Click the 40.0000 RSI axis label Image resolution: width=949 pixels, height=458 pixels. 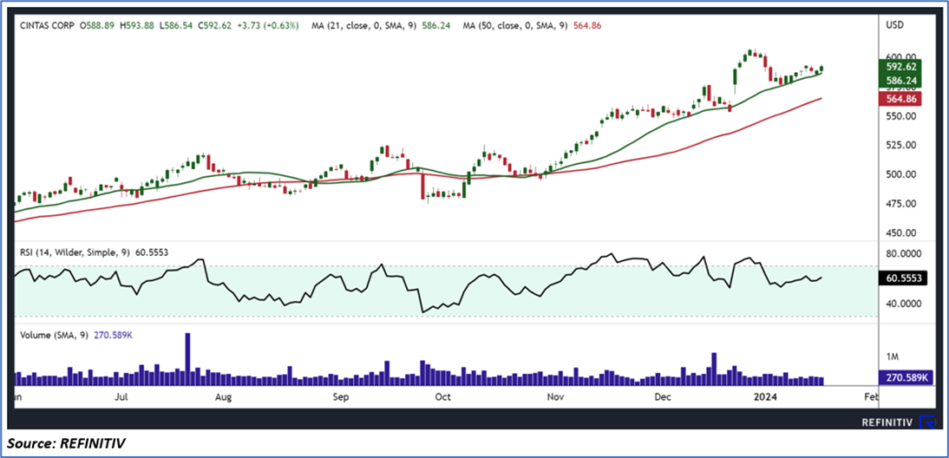pyautogui.click(x=902, y=304)
